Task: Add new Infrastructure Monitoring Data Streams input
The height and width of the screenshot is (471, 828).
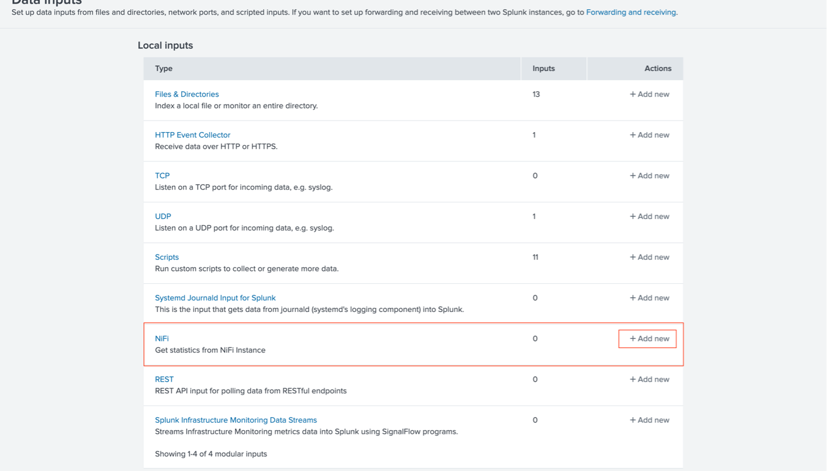Action: 649,420
